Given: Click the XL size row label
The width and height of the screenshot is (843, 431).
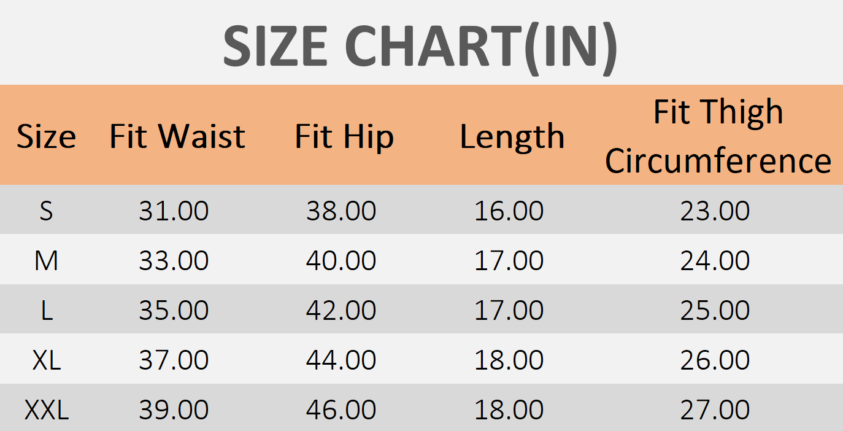Looking at the screenshot, I should [47, 360].
